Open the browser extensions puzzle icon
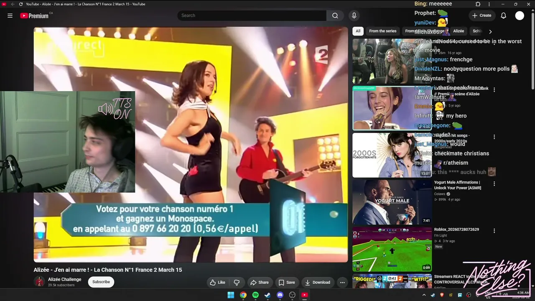 pyautogui.click(x=478, y=4)
